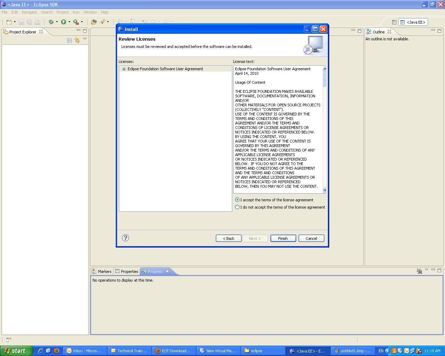Click the Back button in Install dialog
The width and height of the screenshot is (445, 356).
tap(229, 238)
